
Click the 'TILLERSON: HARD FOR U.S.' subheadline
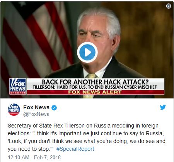point(95,87)
